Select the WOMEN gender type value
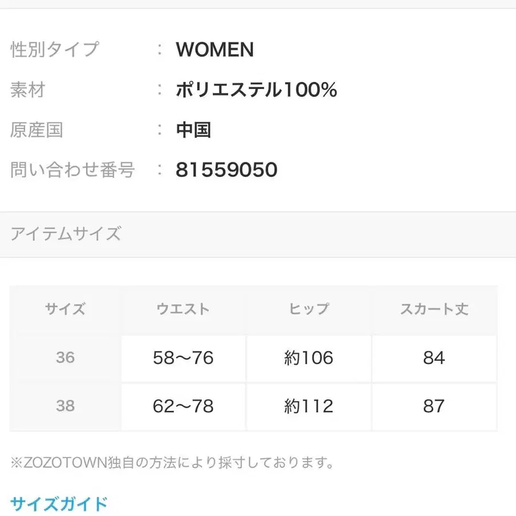 point(215,50)
